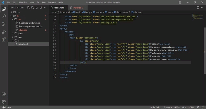
Task: Click the div.container breadcrumb
Action: (123, 12)
